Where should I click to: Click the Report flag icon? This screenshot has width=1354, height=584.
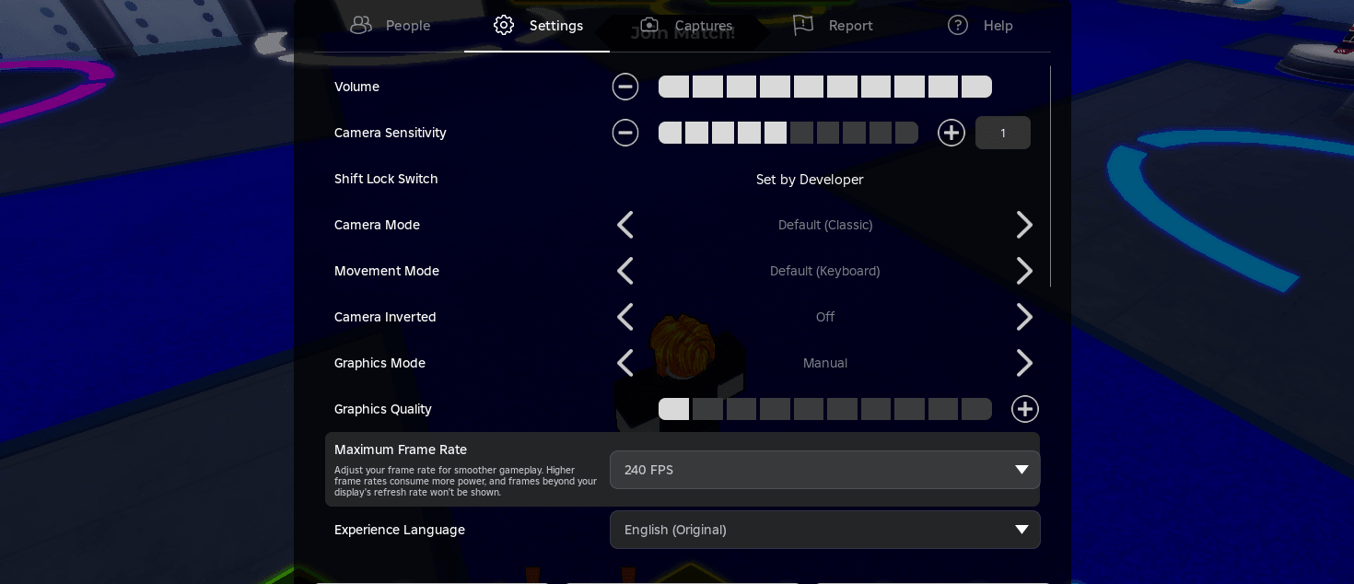(802, 25)
